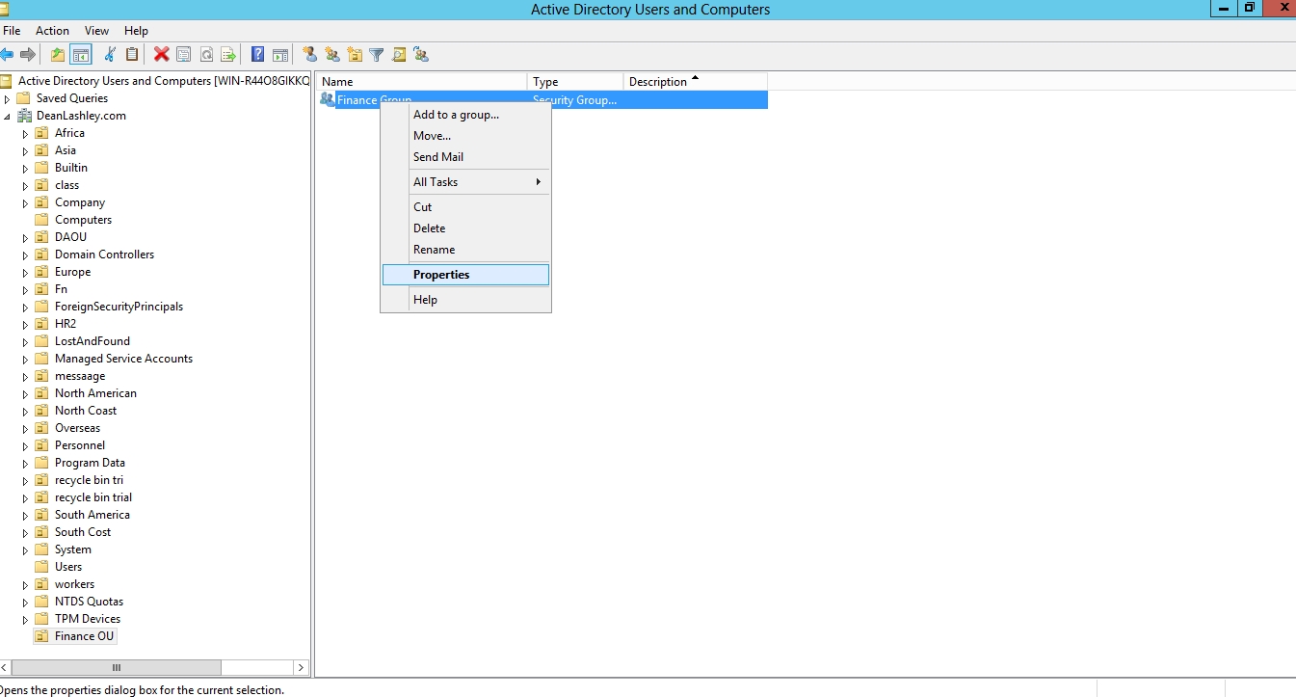Image resolution: width=1296 pixels, height=697 pixels.
Task: Click the Find objects magnifier icon
Action: coord(399,55)
